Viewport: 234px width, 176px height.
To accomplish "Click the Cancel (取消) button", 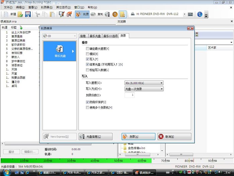I will pos(174,137).
